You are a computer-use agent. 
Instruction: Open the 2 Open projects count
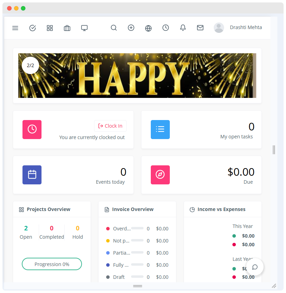coord(26,228)
